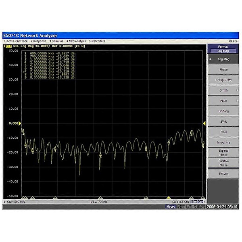Open the Stimulus menu
Viewport: 242px width, 242px height.
(x=56, y=41)
